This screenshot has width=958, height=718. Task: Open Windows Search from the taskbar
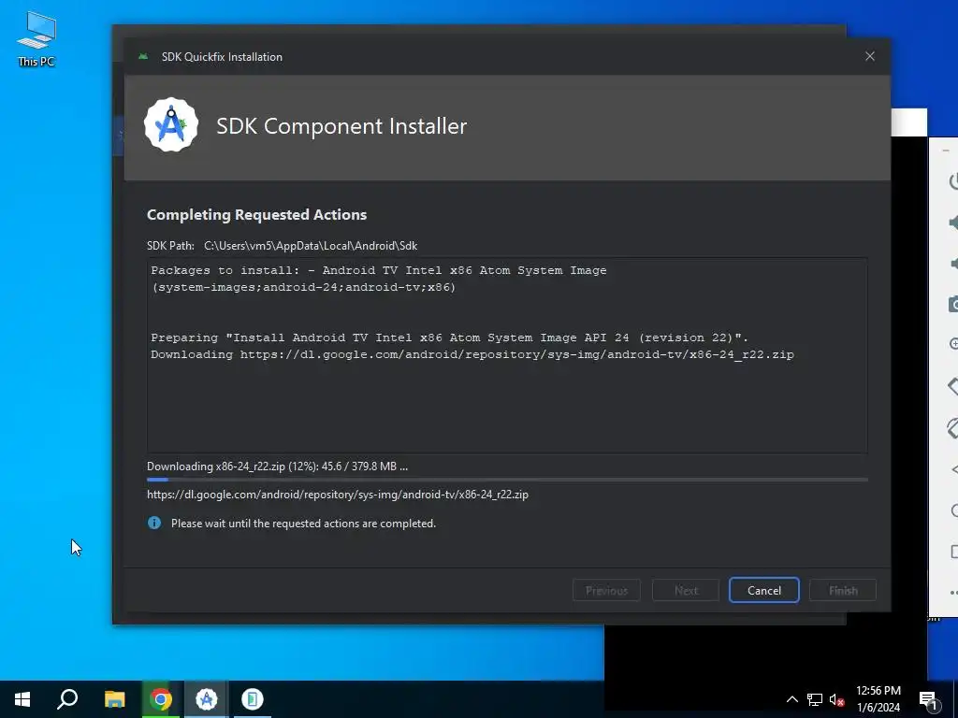67,699
